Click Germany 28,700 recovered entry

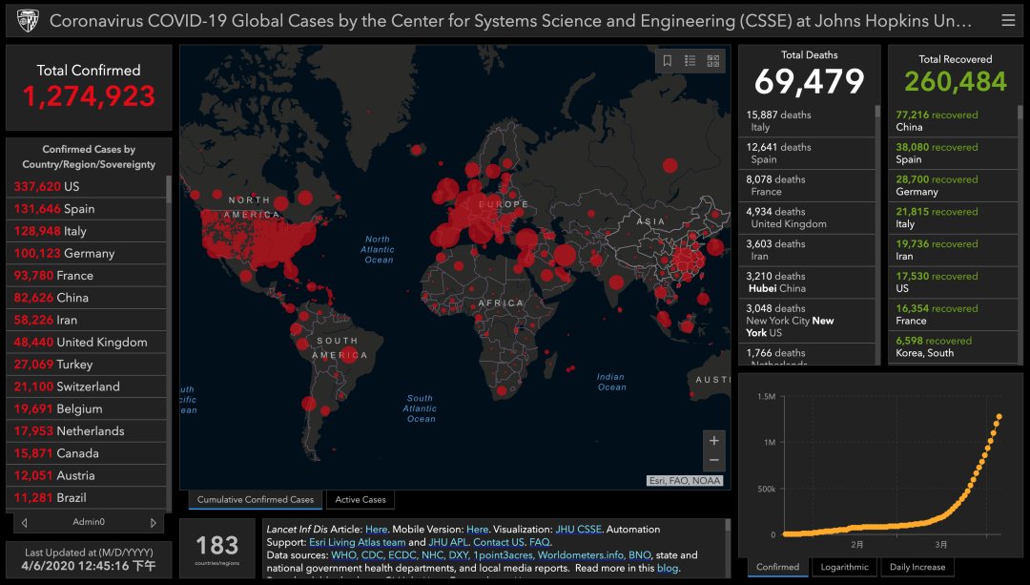point(953,185)
